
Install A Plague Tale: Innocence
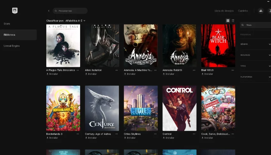tap(52, 74)
